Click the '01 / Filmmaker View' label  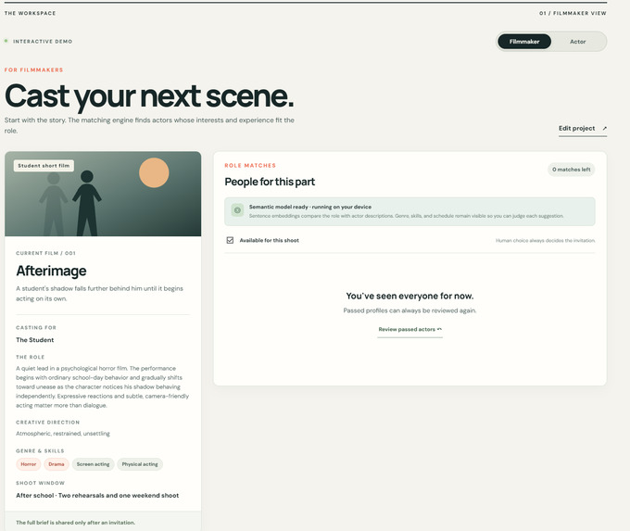pos(573,13)
